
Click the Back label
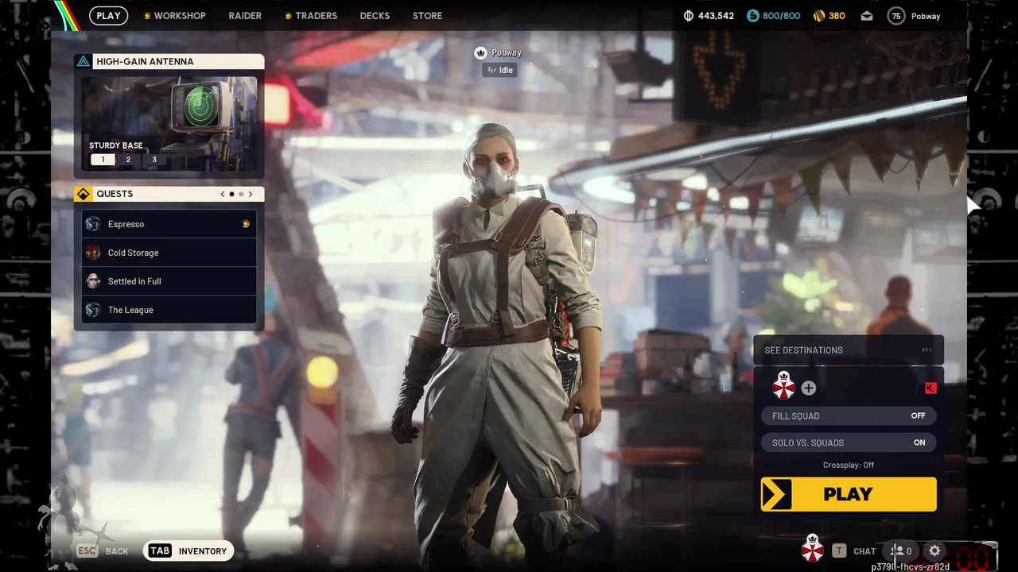point(117,551)
